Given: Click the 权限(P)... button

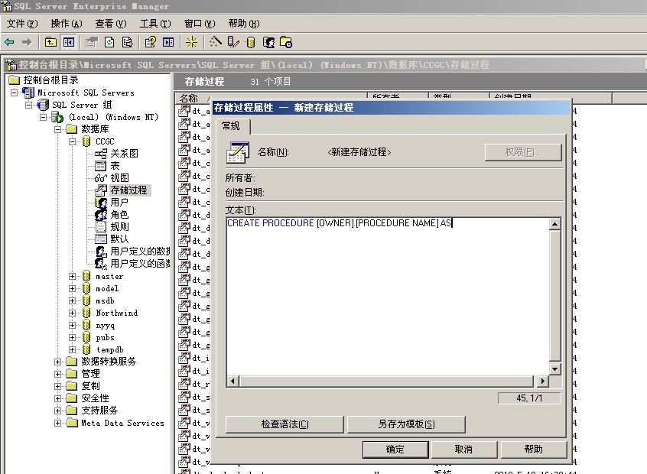Looking at the screenshot, I should 523,152.
